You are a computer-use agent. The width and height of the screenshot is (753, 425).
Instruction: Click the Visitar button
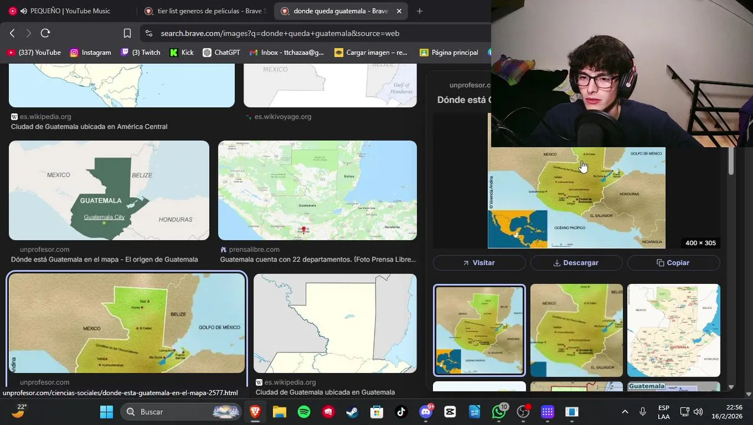[x=479, y=263]
